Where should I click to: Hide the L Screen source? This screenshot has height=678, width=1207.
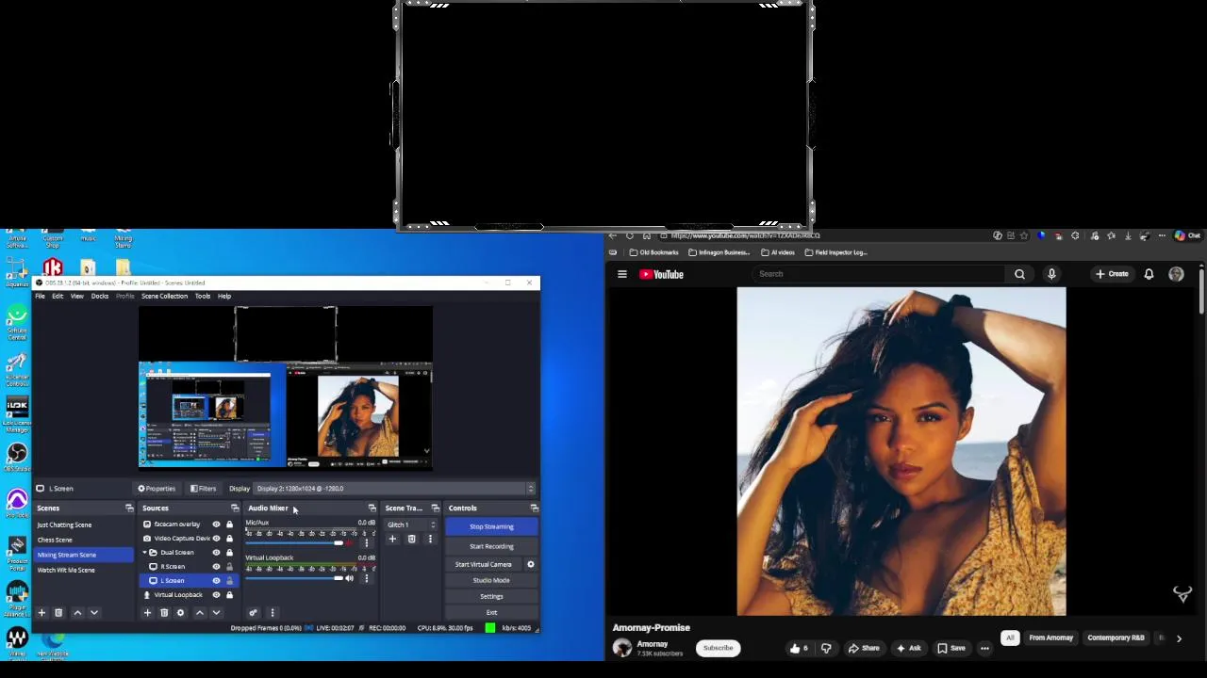[216, 581]
